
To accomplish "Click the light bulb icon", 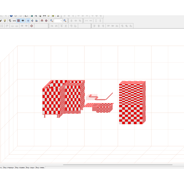I will [5, 21].
